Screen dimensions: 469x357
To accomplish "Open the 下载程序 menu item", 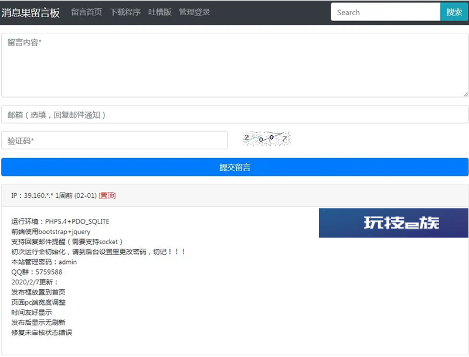I will (x=125, y=12).
